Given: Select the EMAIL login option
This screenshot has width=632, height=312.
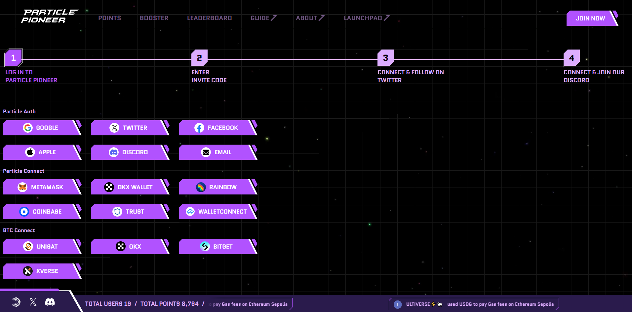Looking at the screenshot, I should point(206,152).
